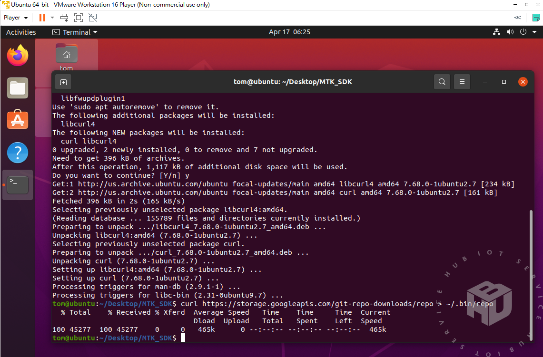Click 'libfwupdplugin1' text
The image size is (543, 357).
pyautogui.click(x=93, y=98)
